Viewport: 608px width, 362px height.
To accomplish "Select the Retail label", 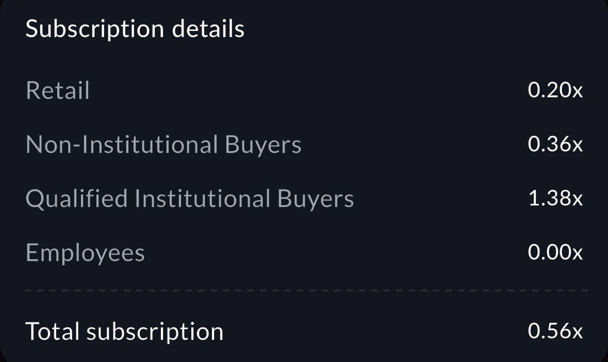I will click(x=57, y=91).
